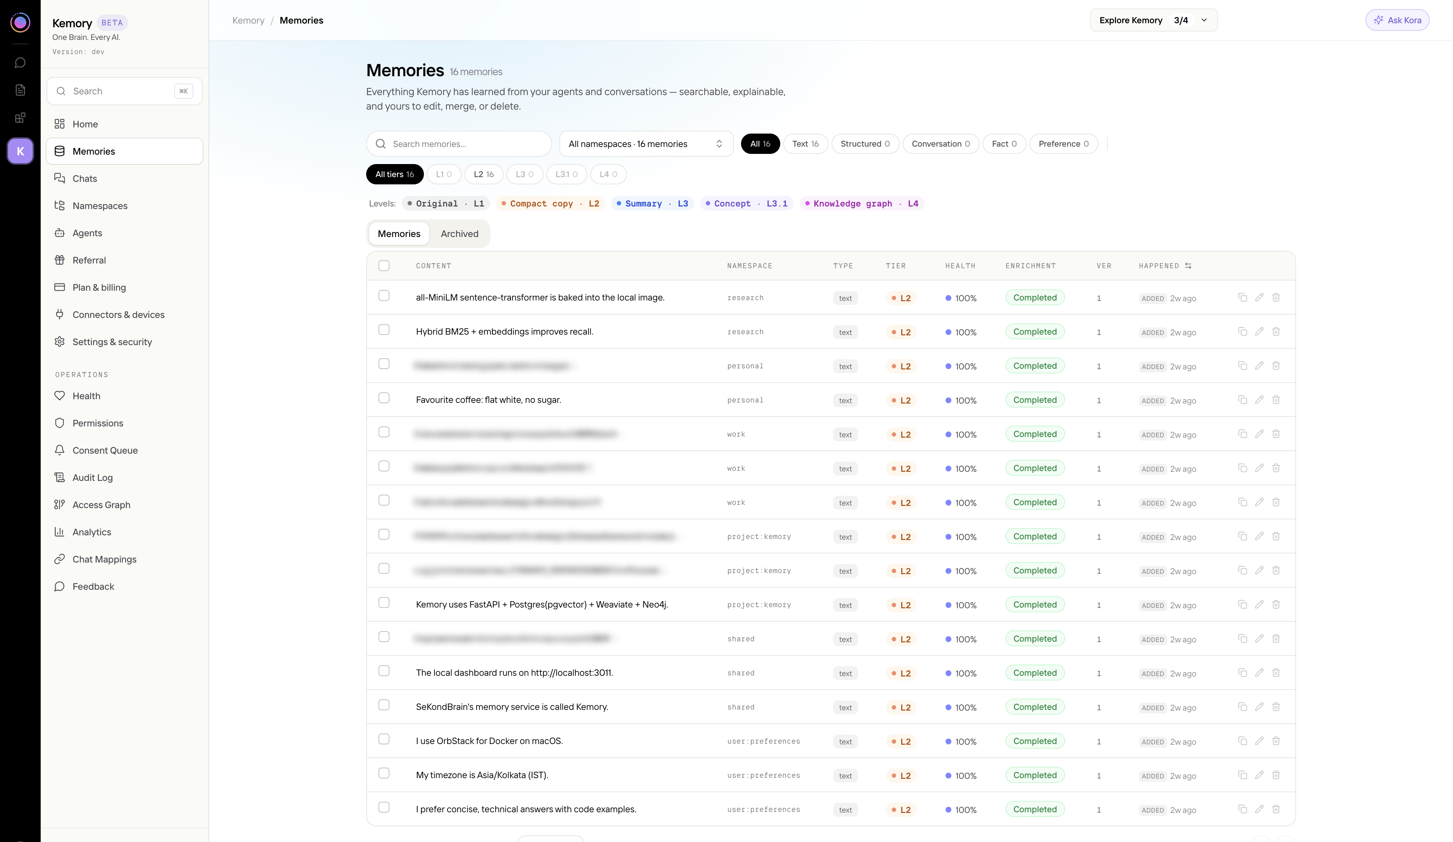Copy the 'I prefer concise, technical answers' memory
Screen dimensions: 1453x842
pos(1243,809)
